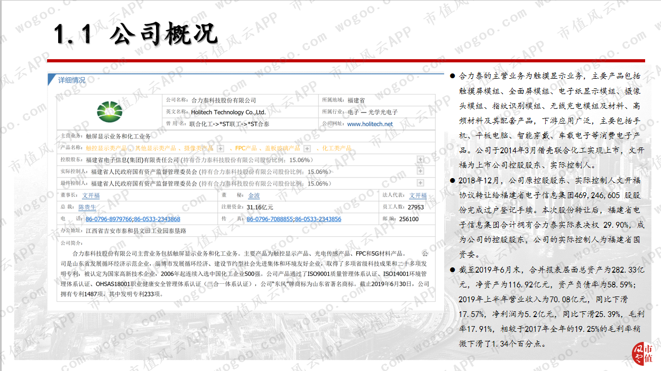Open president 陈贵生 profile link
The width and height of the screenshot is (661, 371).
(x=87, y=207)
